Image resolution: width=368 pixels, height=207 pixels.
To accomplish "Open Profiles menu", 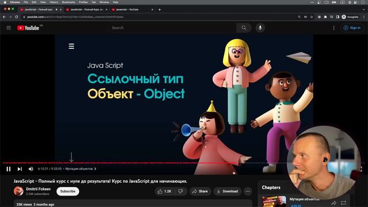I will point(83,2).
